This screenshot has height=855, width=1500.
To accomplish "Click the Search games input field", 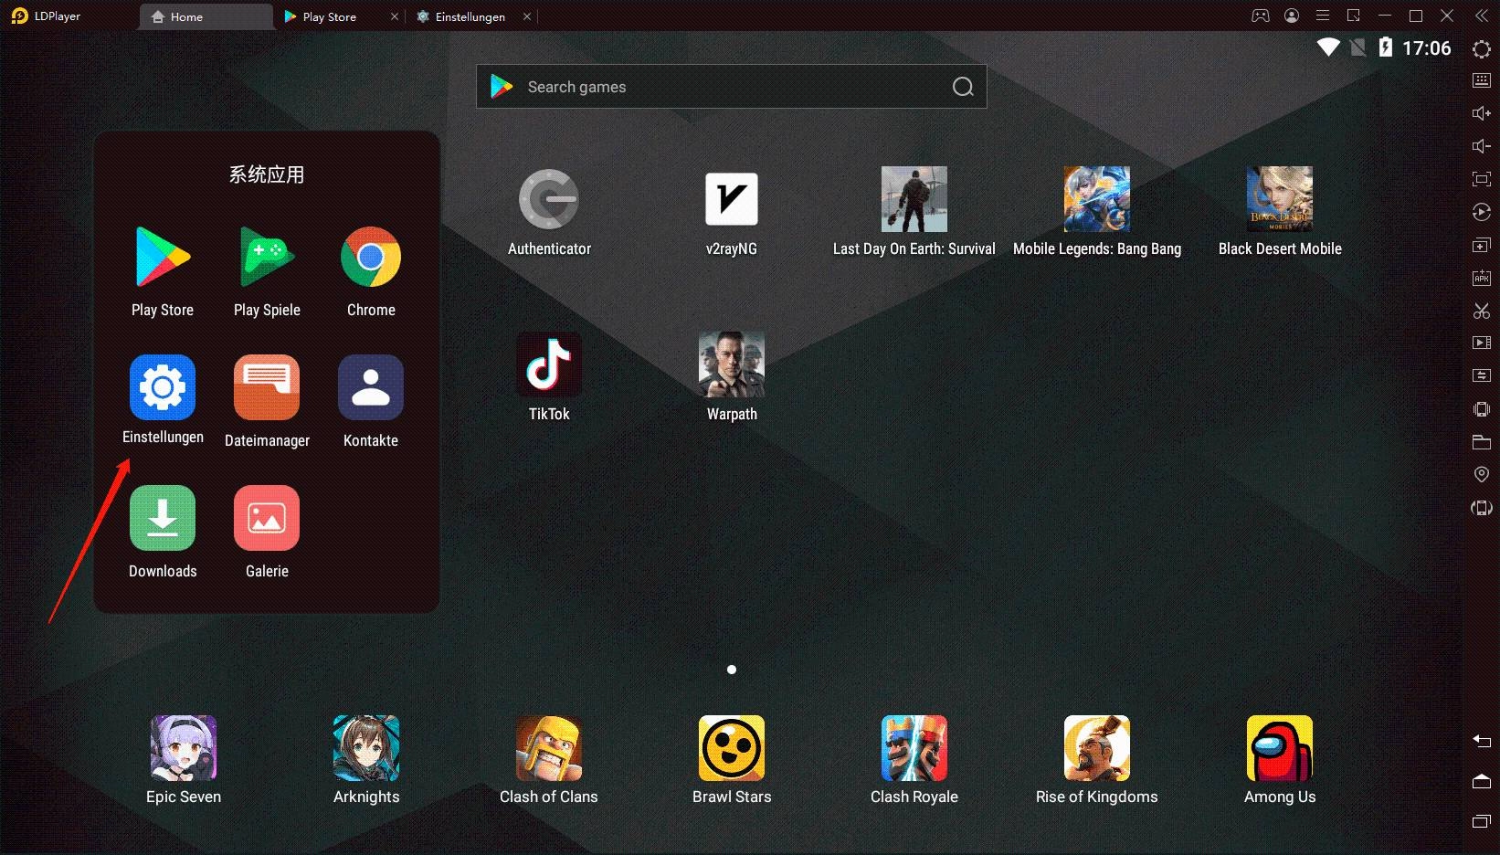I will [x=731, y=87].
